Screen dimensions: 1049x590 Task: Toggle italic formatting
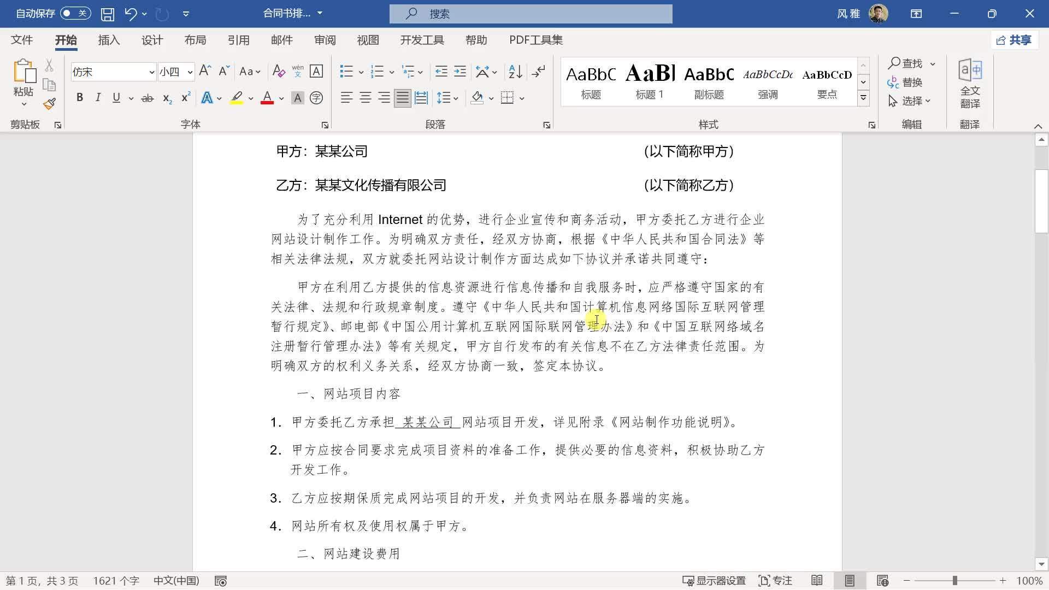click(98, 97)
